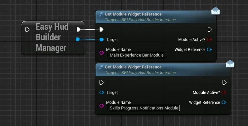248x126 pixels.
Task: Select Get Module Widget Reference title above Main Experience Bar
Action: [133, 14]
